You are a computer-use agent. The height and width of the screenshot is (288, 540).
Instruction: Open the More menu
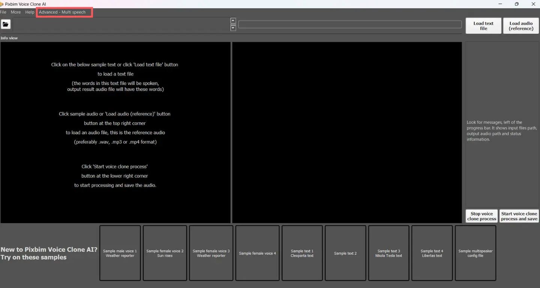point(16,12)
